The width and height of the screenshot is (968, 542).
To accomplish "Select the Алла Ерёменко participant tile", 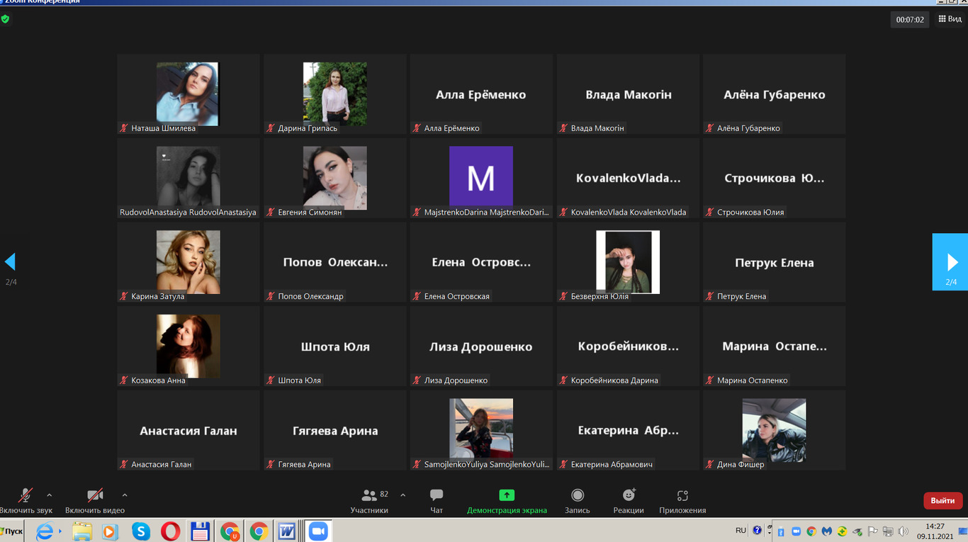I will 481,94.
